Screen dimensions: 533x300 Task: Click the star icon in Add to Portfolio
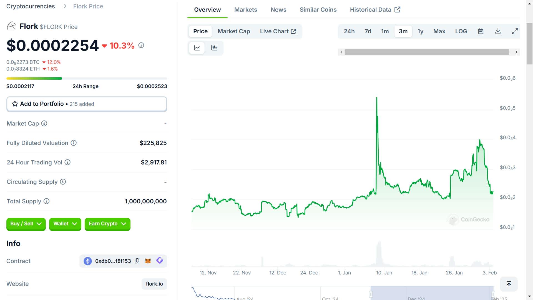point(15,104)
